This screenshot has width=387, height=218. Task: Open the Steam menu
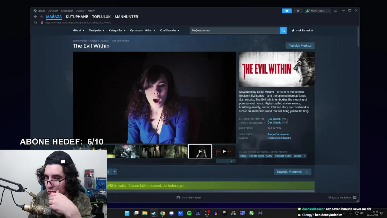coord(41,11)
